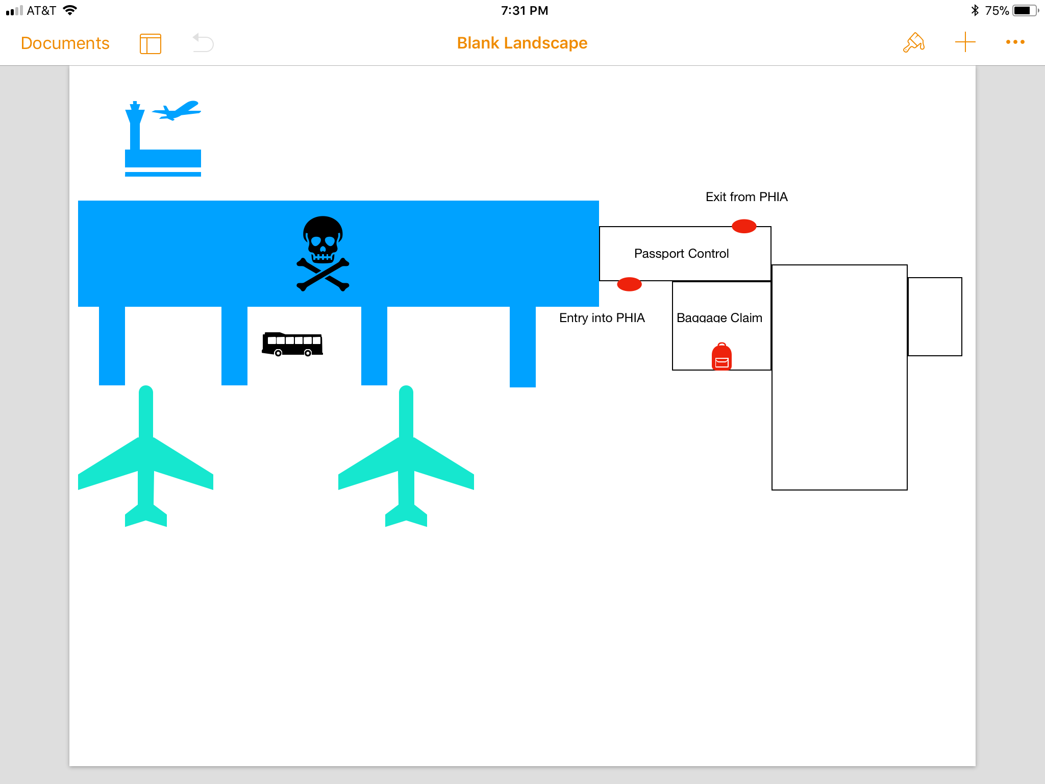Open the Format paintbrush menu
This screenshot has height=784, width=1045.
[x=913, y=42]
